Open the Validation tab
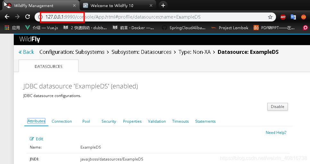310x164 pixels. click(x=157, y=121)
